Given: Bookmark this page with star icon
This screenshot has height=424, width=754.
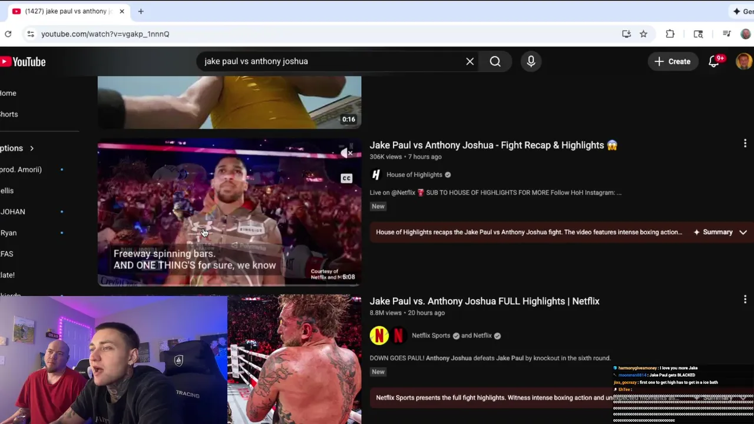Looking at the screenshot, I should pyautogui.click(x=643, y=34).
